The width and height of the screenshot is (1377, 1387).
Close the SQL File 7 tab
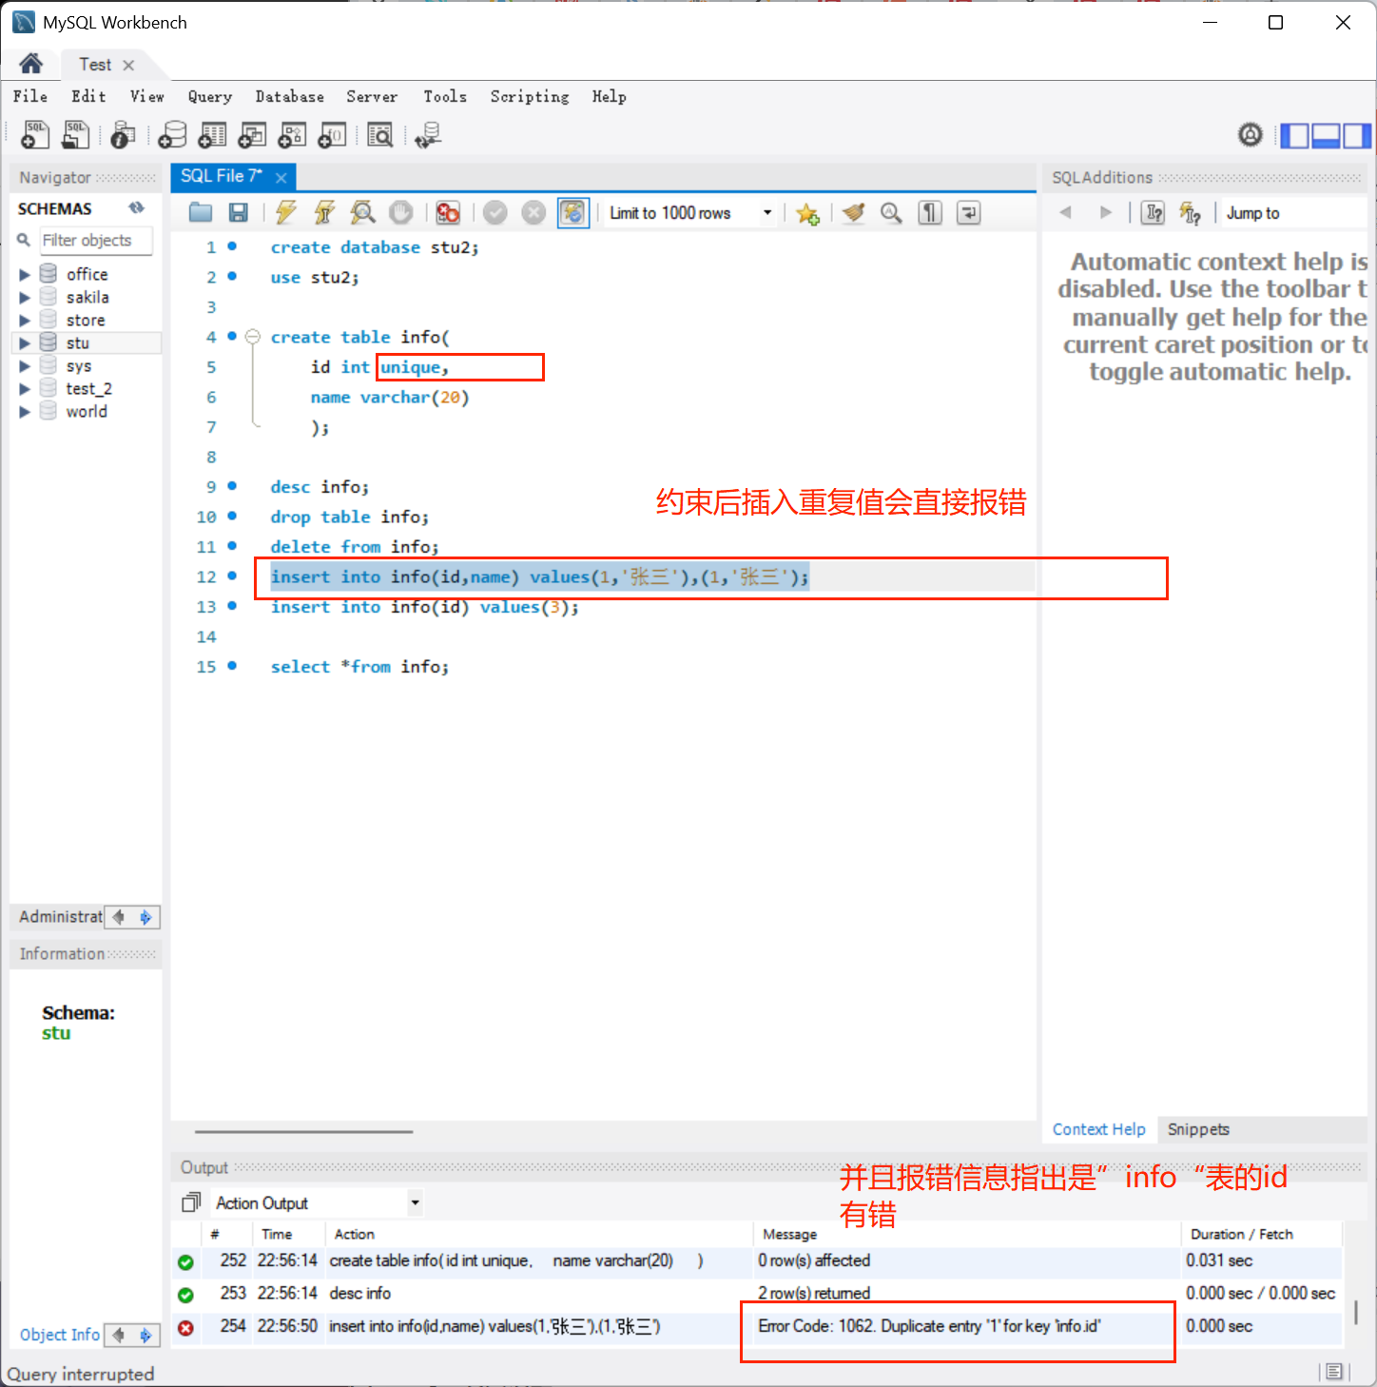pos(281,178)
